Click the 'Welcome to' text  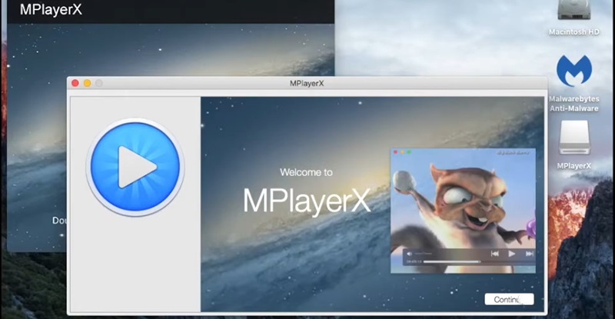[x=306, y=172]
